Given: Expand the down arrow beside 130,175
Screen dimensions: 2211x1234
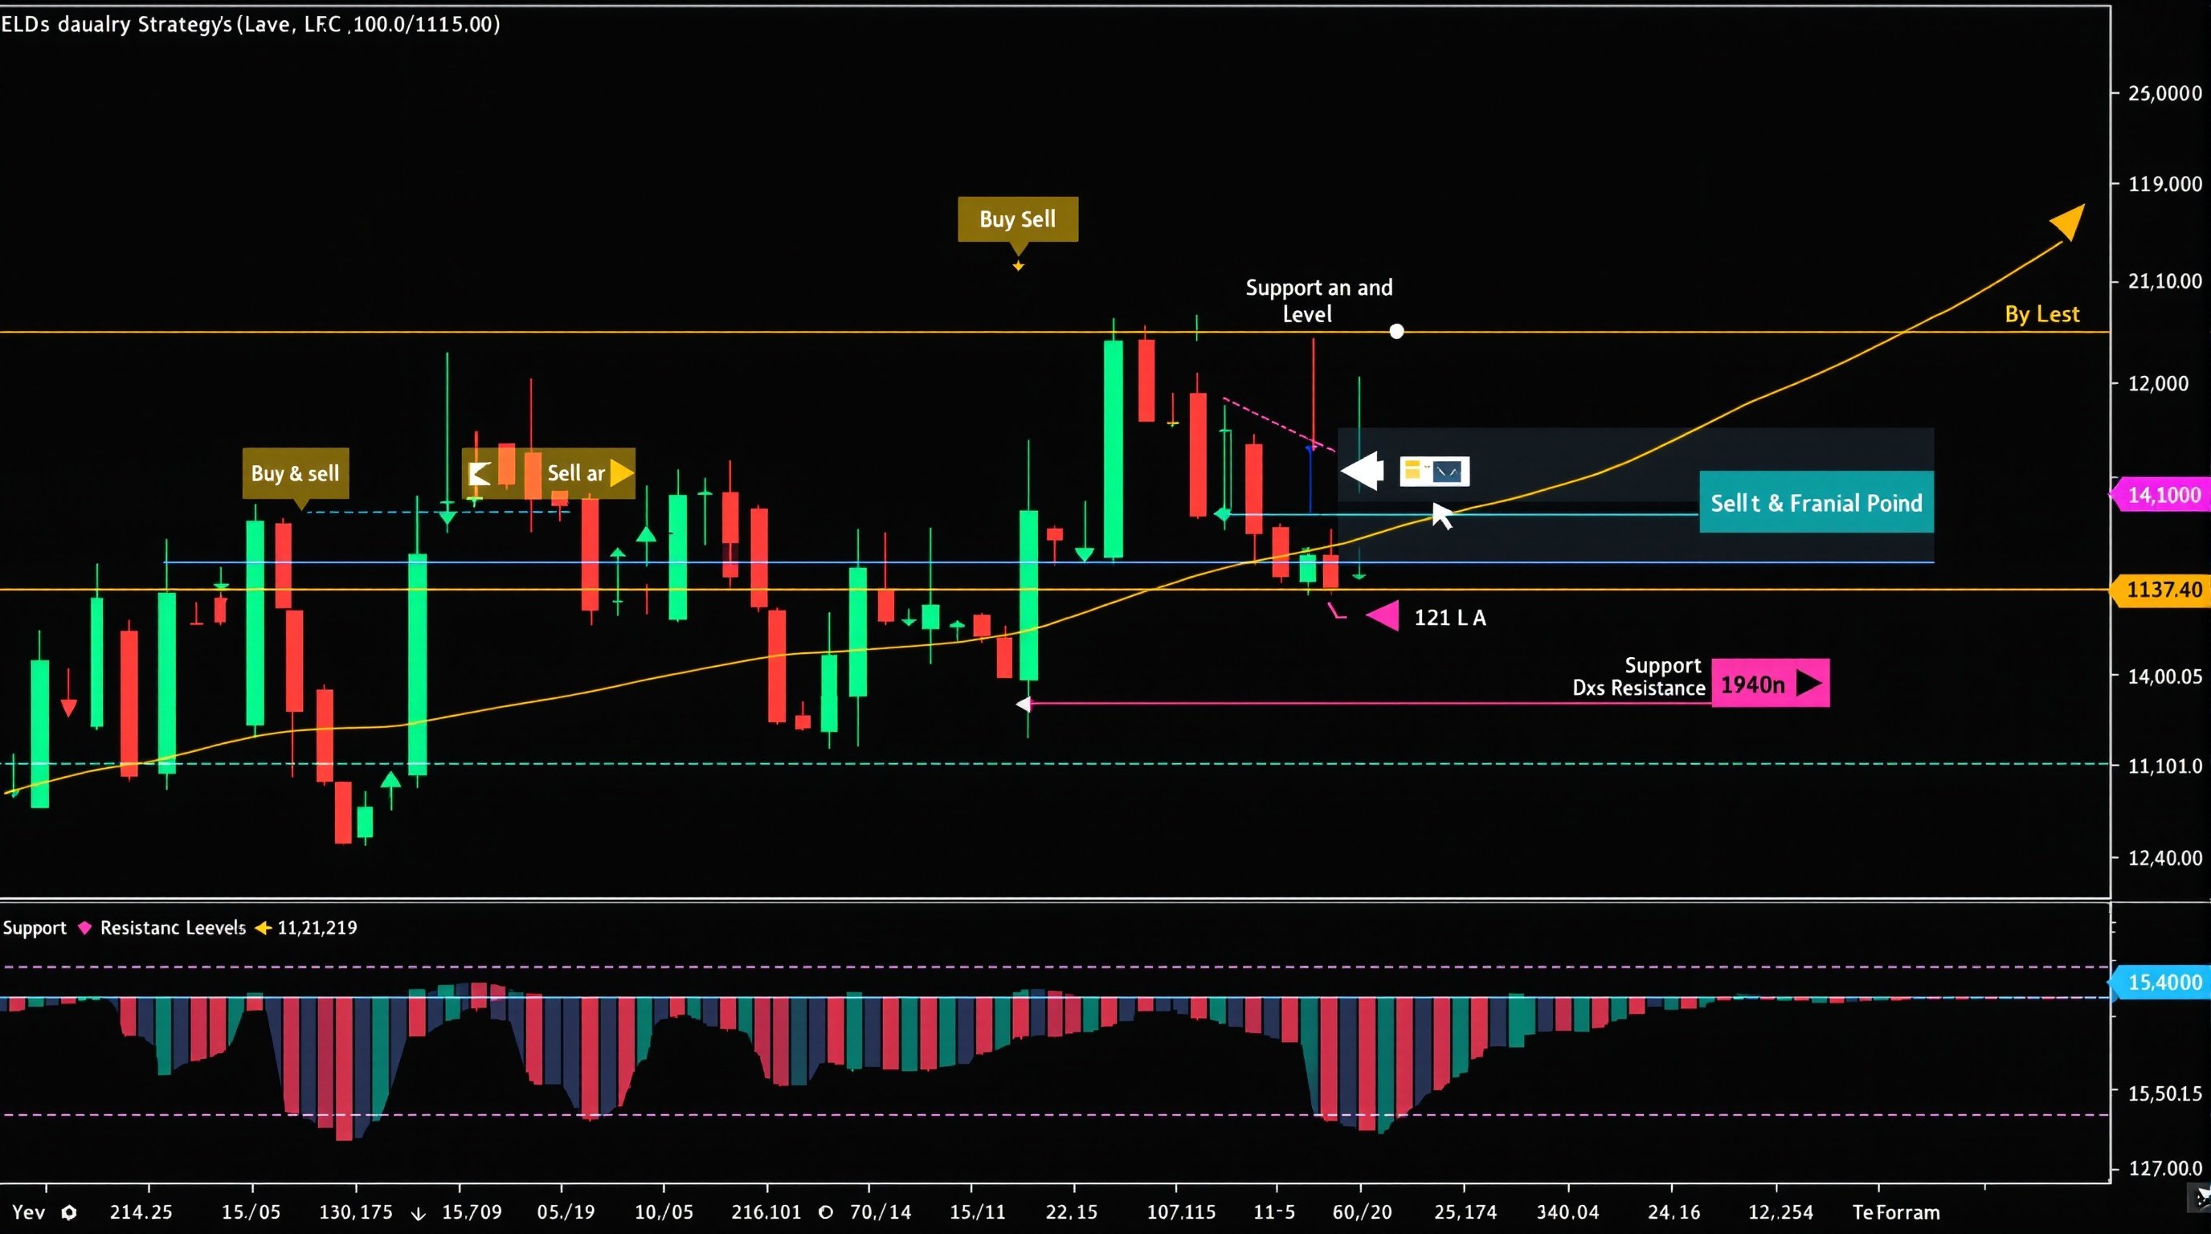Looking at the screenshot, I should [418, 1213].
